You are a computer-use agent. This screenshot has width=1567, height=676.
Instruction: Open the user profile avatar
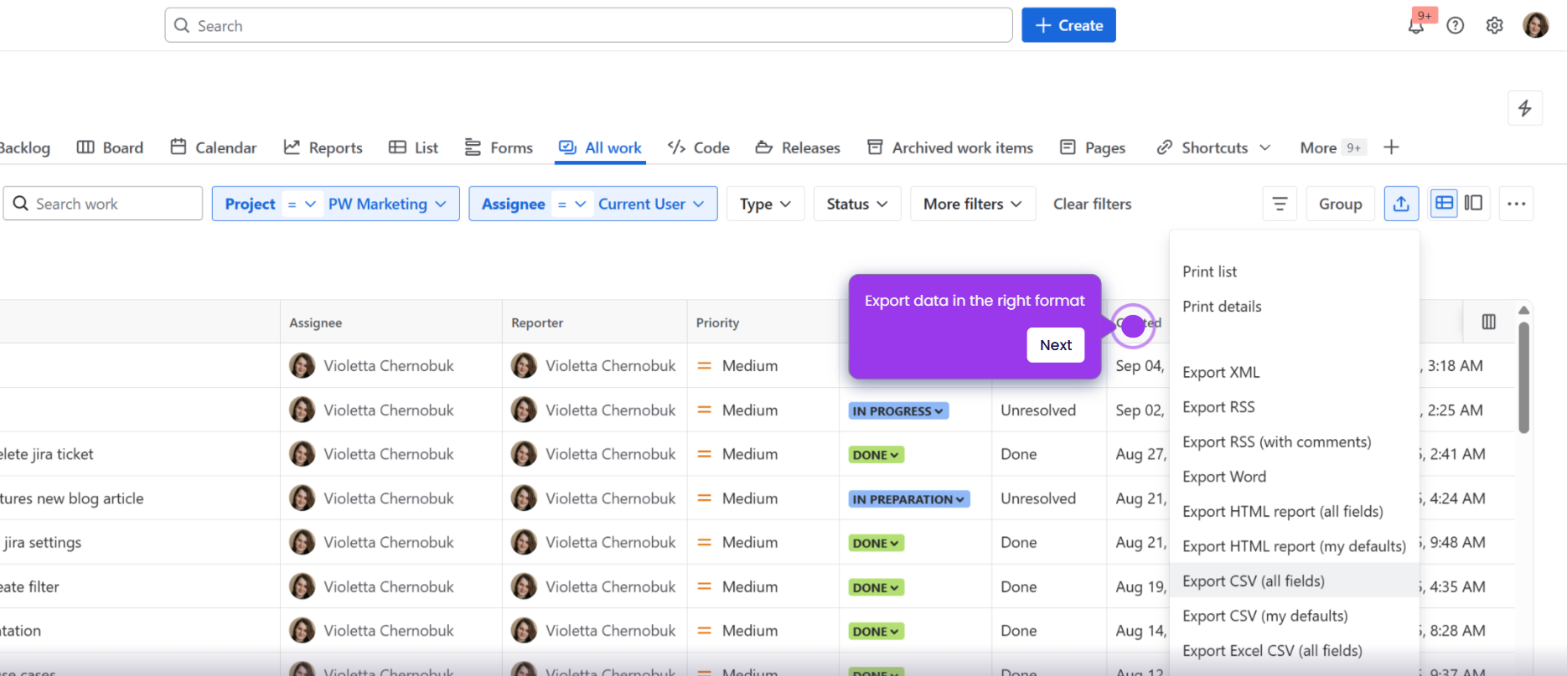1536,25
